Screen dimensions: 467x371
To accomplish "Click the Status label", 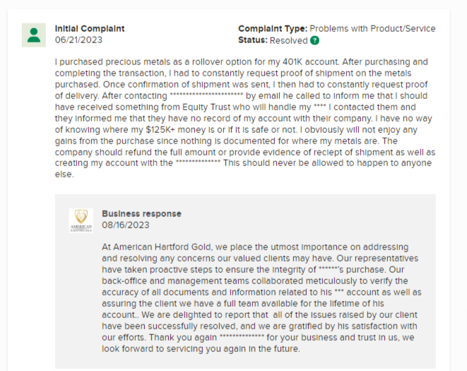I will pos(253,40).
